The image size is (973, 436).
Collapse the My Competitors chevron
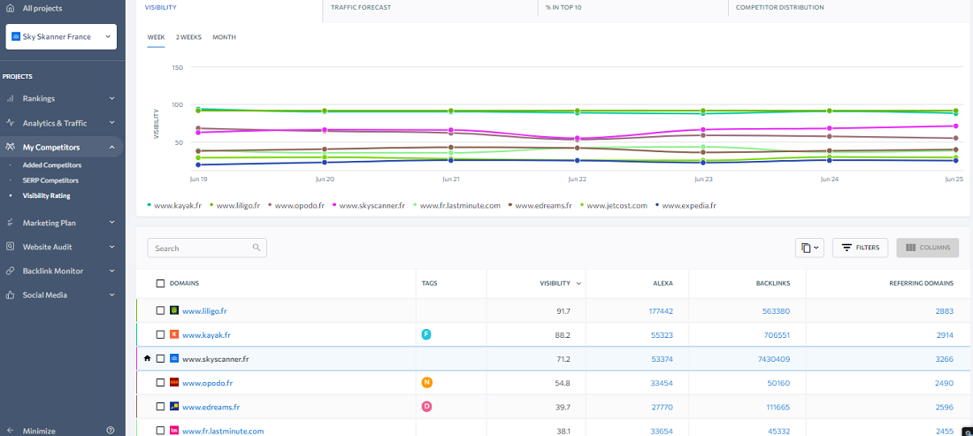(x=111, y=147)
